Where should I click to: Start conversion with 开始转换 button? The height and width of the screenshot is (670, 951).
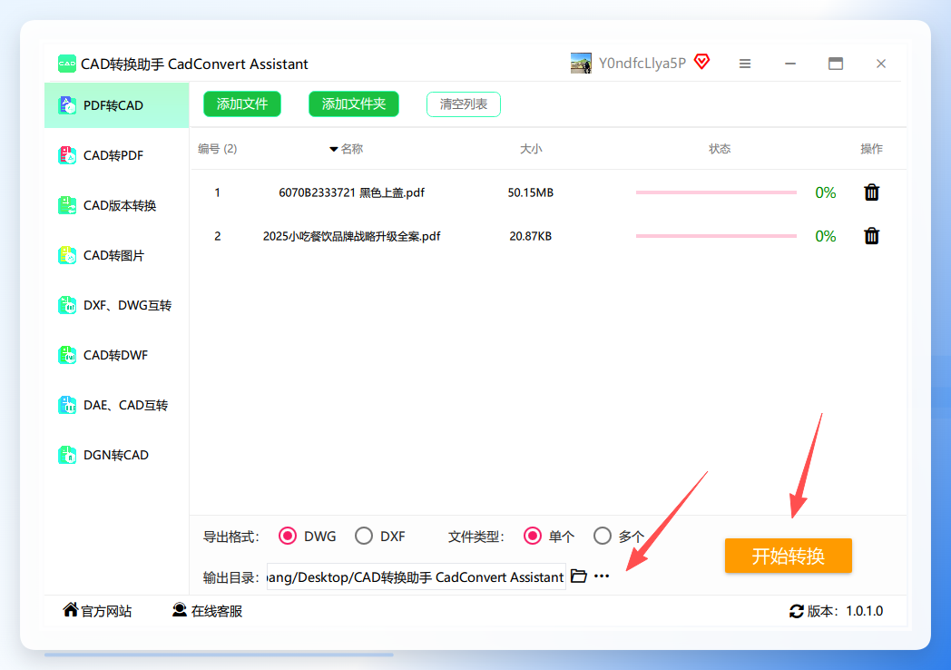pyautogui.click(x=788, y=556)
